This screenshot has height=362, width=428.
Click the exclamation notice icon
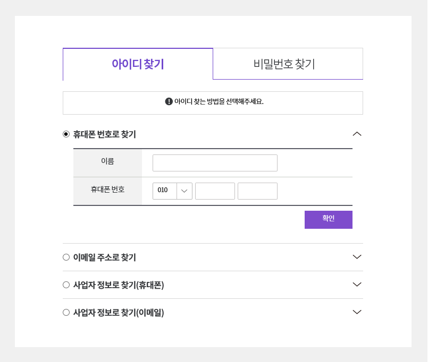(169, 101)
